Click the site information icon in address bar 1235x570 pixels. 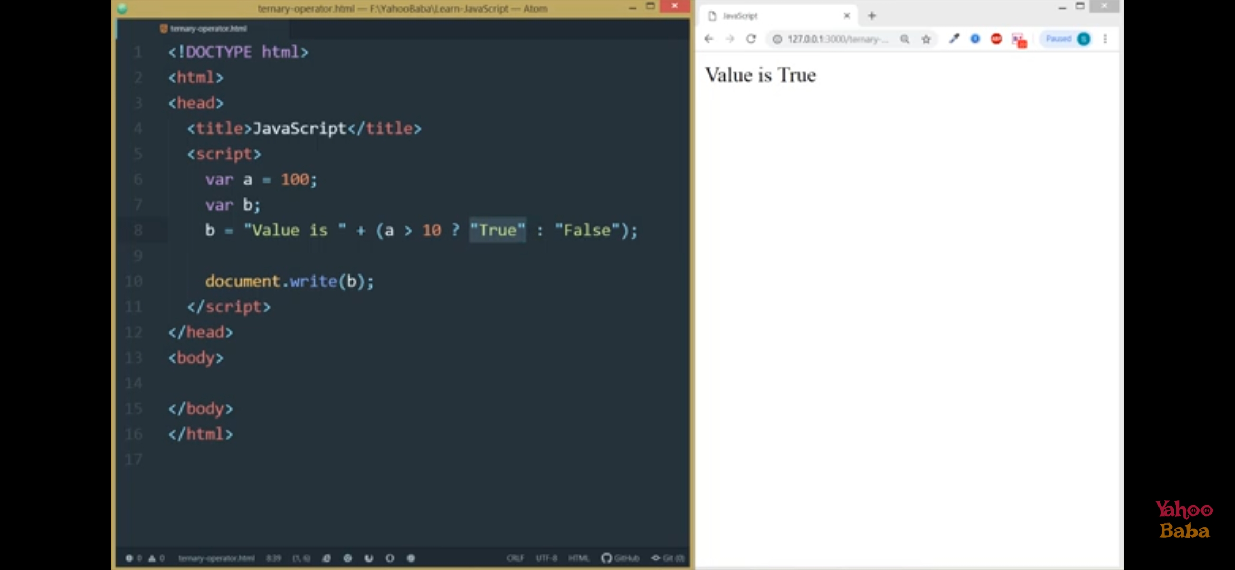click(777, 39)
